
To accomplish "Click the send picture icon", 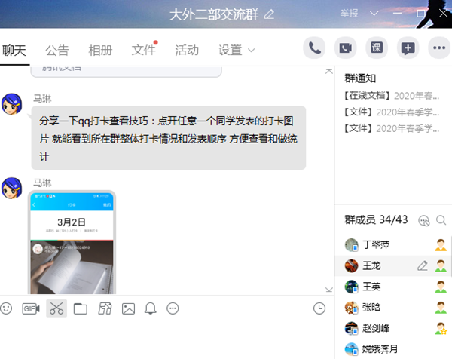I will point(129,308).
